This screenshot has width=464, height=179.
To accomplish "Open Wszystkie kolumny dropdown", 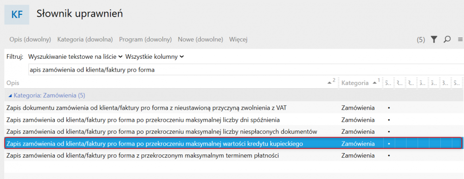I will click(155, 56).
